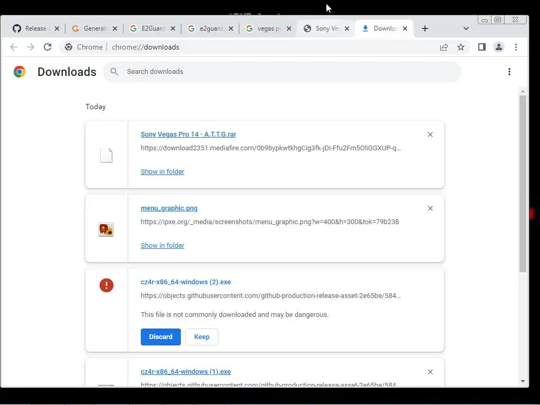Viewport: 540px width, 405px height.
Task: Minimize the Chrome window
Action: 485,20
